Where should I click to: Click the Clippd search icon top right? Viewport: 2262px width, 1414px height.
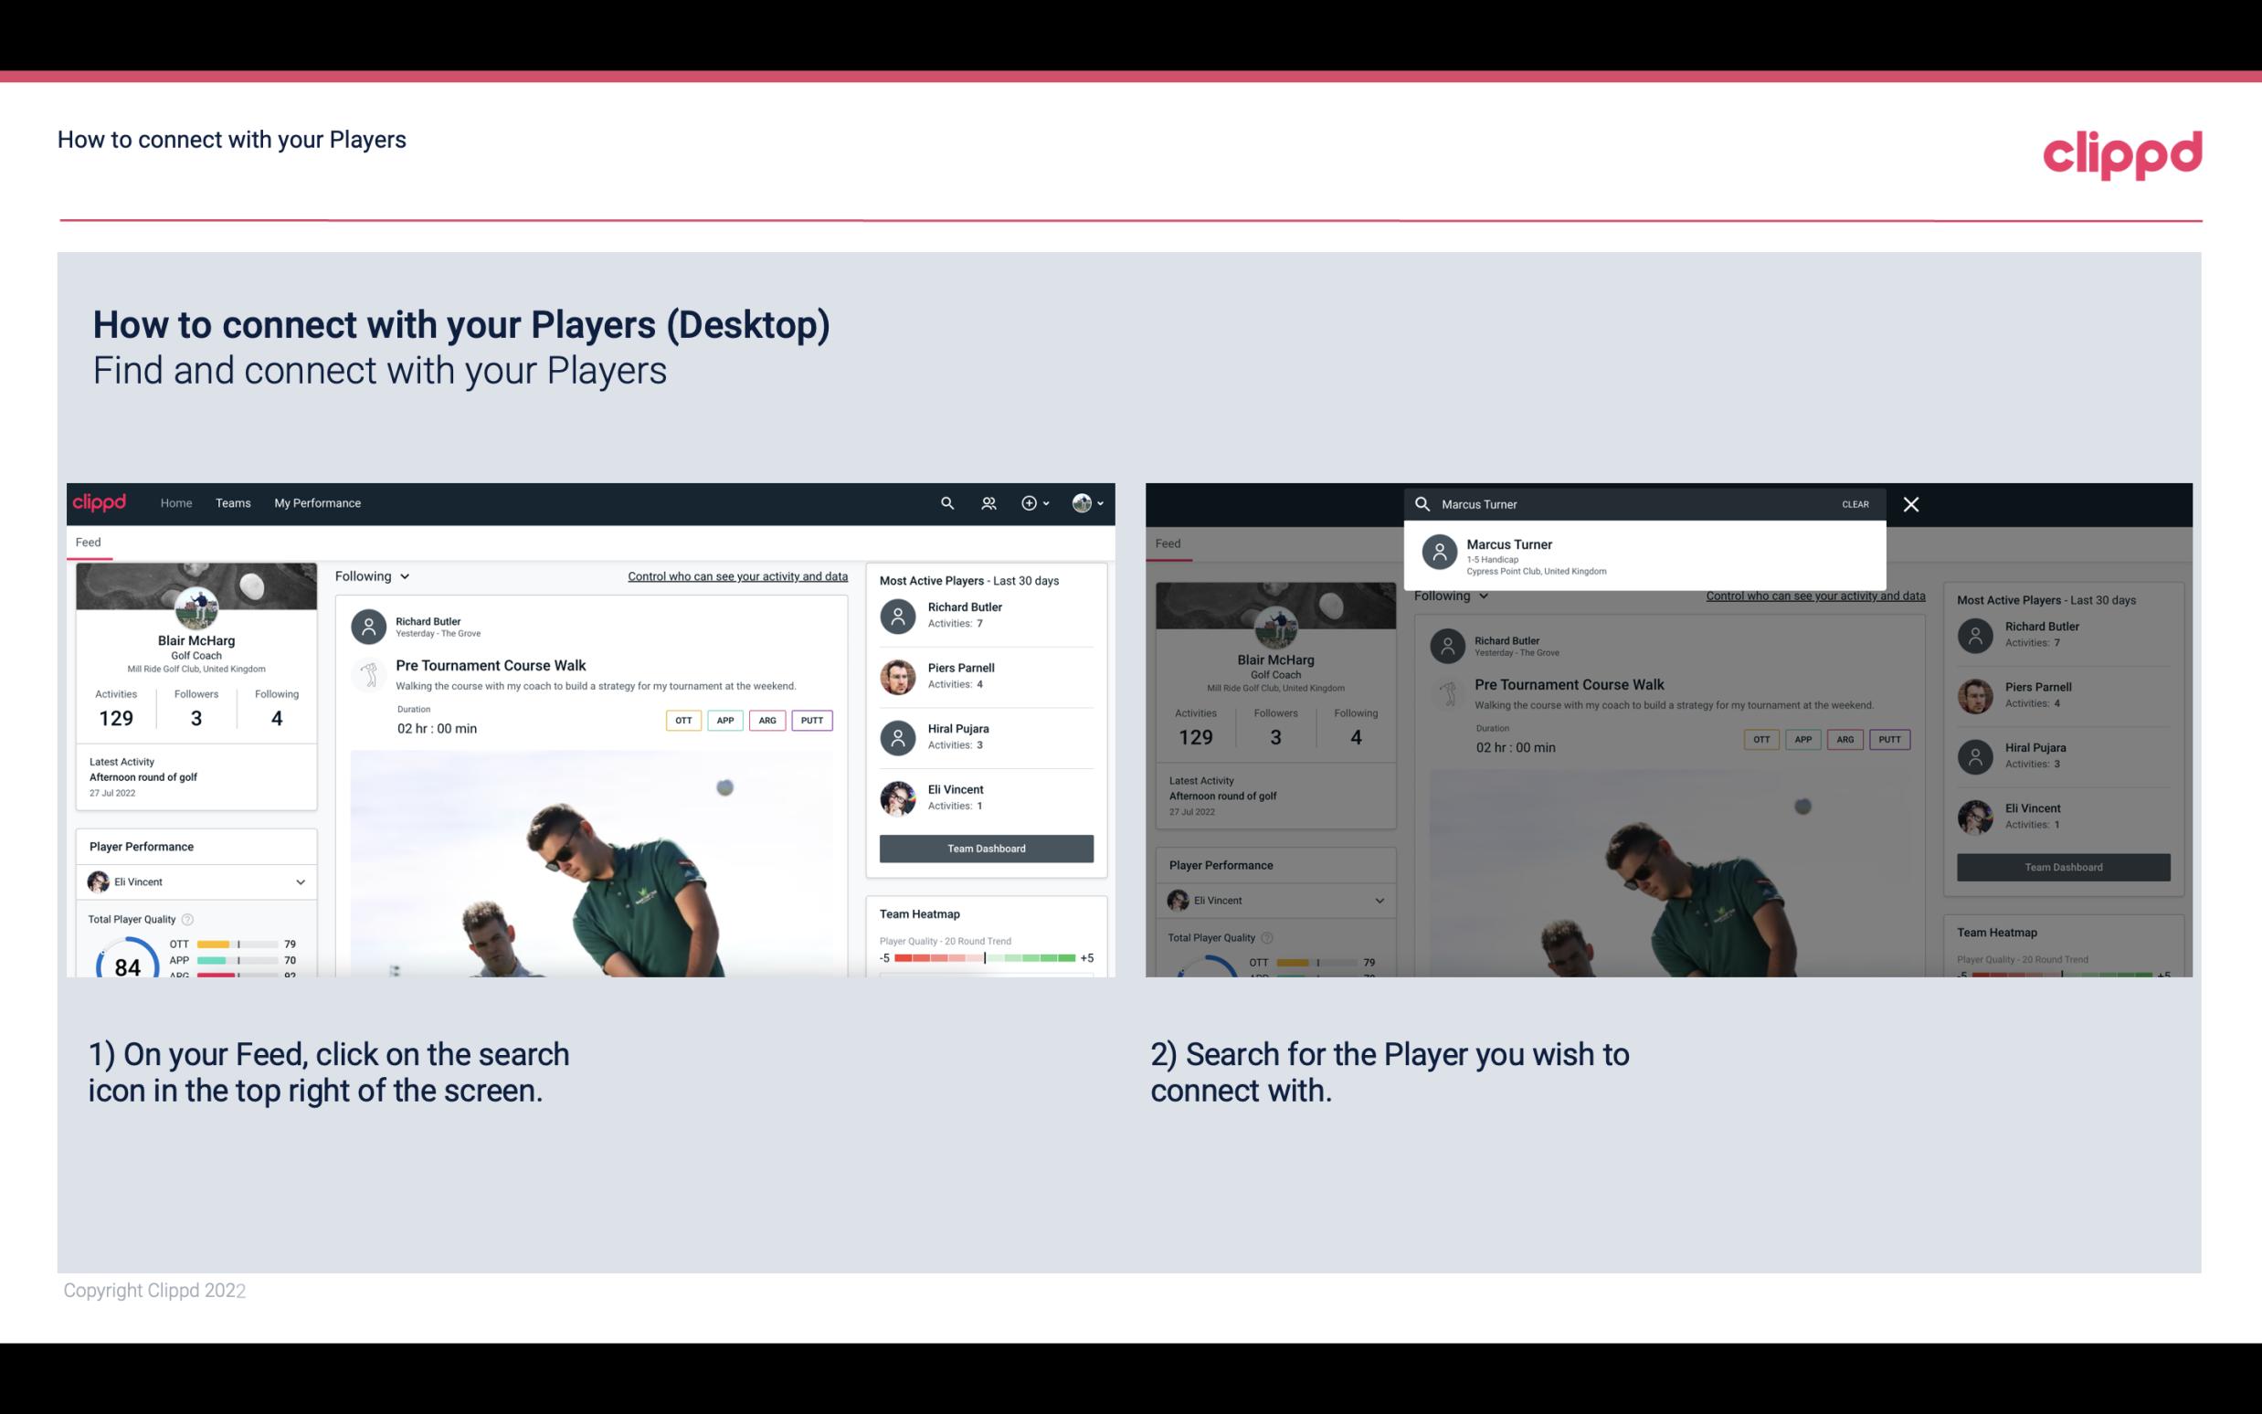pos(945,503)
